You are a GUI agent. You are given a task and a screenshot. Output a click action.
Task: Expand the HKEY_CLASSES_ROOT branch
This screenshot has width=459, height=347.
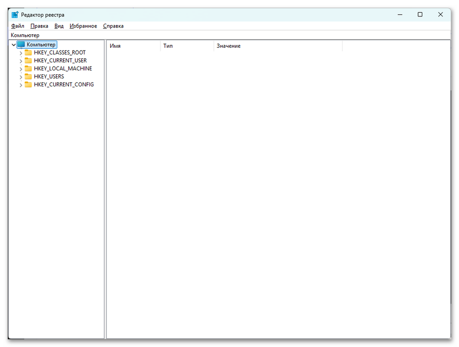(x=21, y=53)
